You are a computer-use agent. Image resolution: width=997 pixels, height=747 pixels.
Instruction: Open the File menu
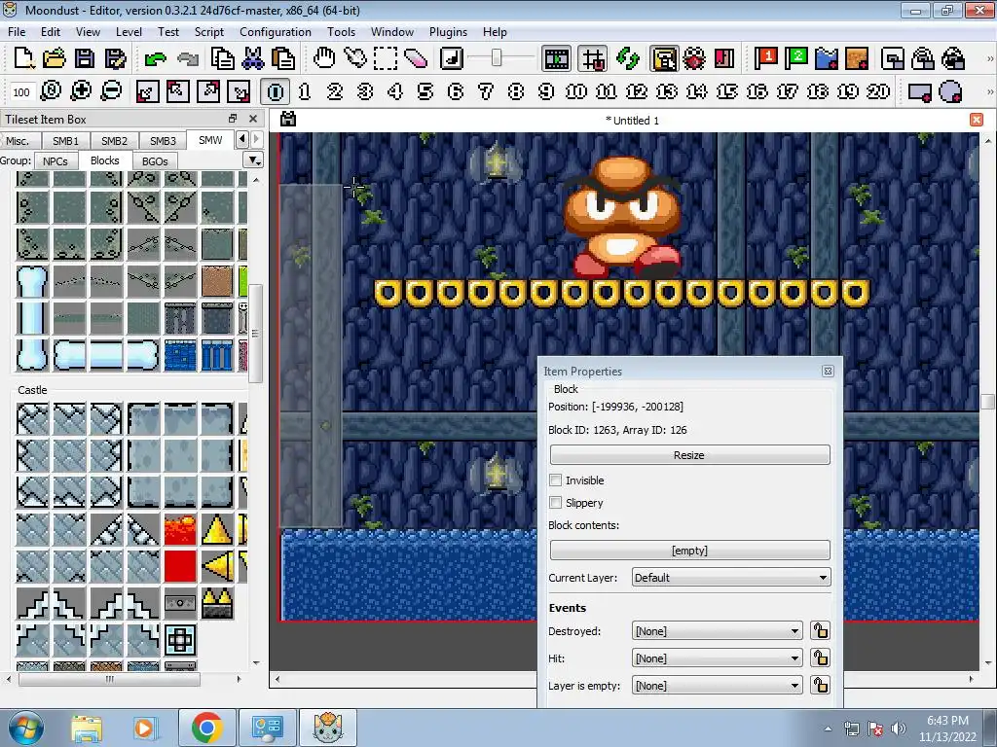click(17, 32)
